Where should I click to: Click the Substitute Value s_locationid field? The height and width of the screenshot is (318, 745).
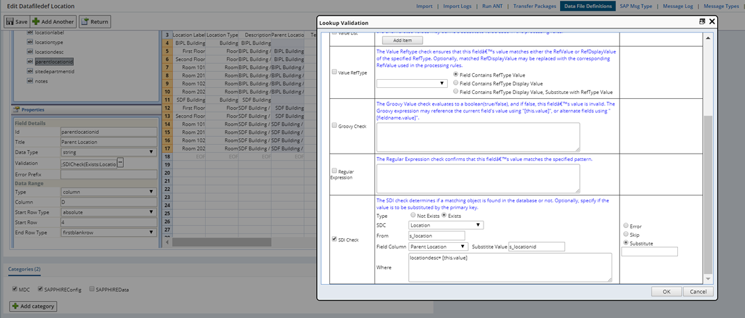point(536,247)
